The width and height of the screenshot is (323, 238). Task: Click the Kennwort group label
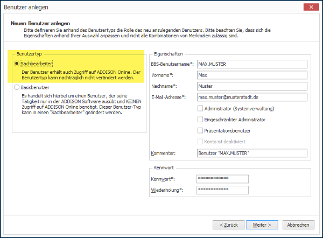pyautogui.click(x=164, y=168)
